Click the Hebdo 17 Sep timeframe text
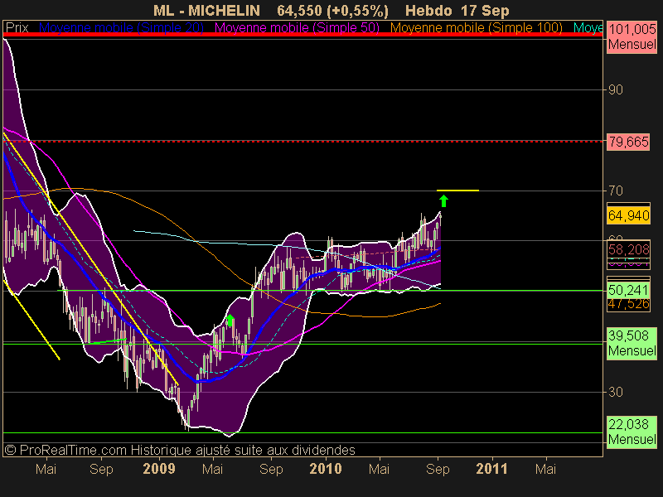 457,11
